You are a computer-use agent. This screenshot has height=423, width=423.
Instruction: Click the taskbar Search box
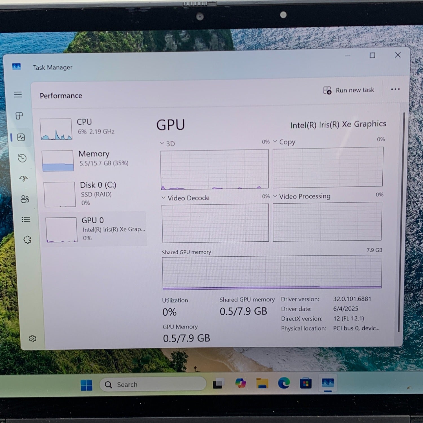coord(153,384)
